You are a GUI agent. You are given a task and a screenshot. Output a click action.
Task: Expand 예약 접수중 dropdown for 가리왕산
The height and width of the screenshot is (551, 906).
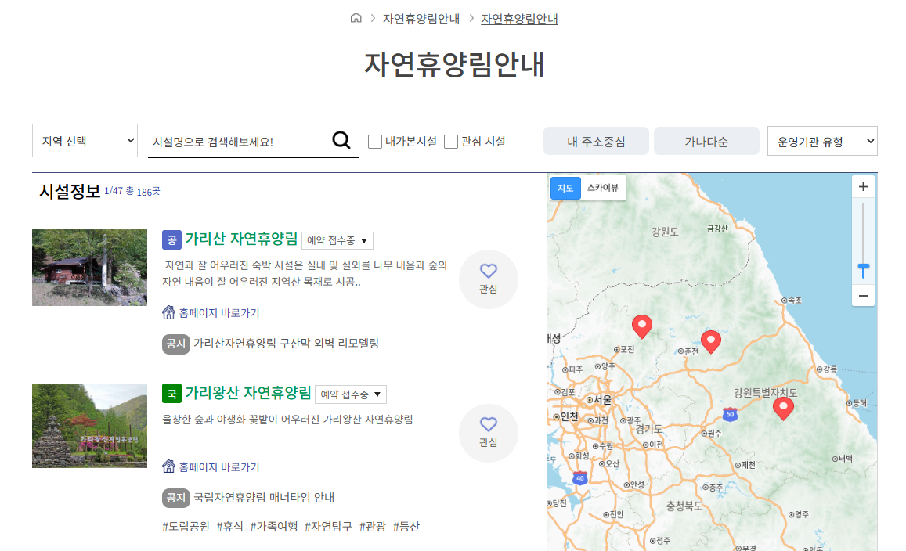pyautogui.click(x=351, y=394)
